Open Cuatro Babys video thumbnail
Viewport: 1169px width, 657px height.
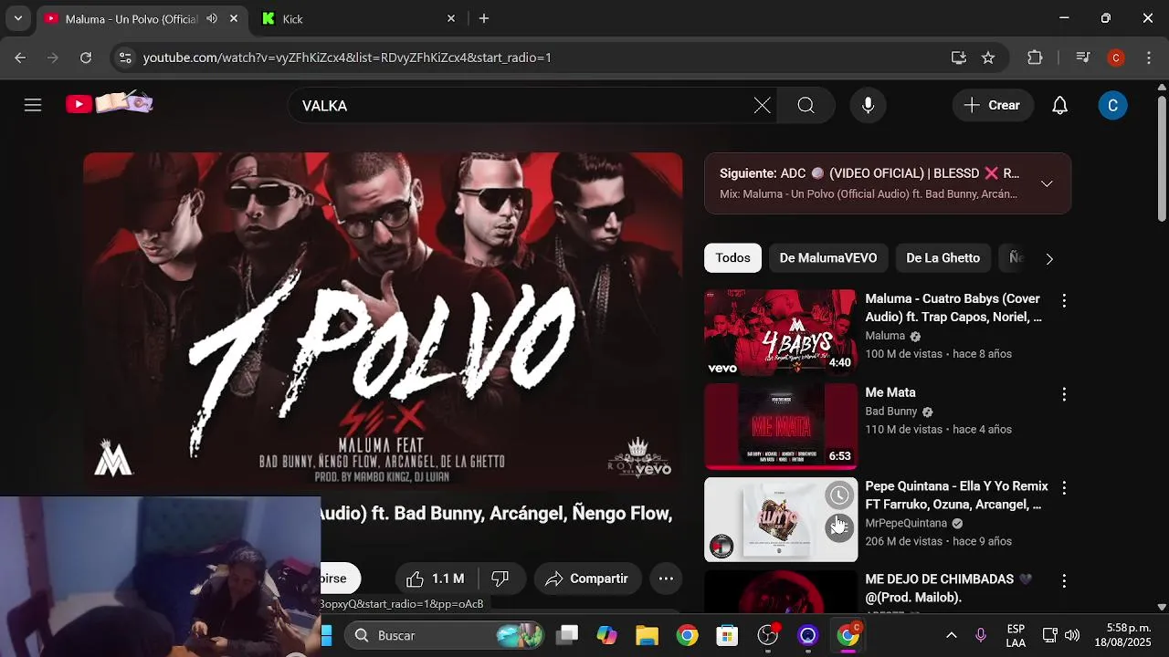[x=781, y=332]
